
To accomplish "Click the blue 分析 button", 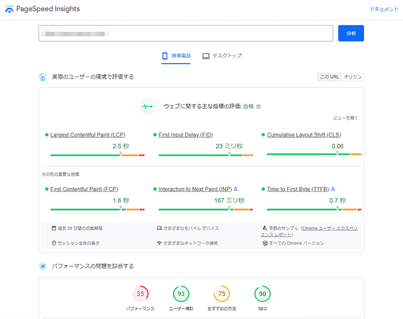I will click(x=351, y=33).
